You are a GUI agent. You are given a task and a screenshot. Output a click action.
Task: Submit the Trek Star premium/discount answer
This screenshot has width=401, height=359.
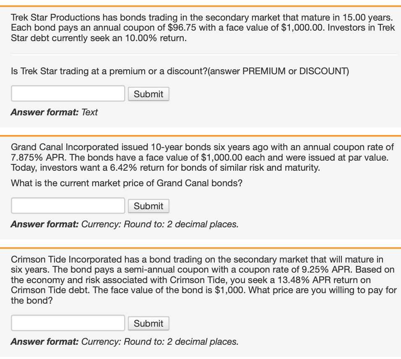click(x=148, y=94)
